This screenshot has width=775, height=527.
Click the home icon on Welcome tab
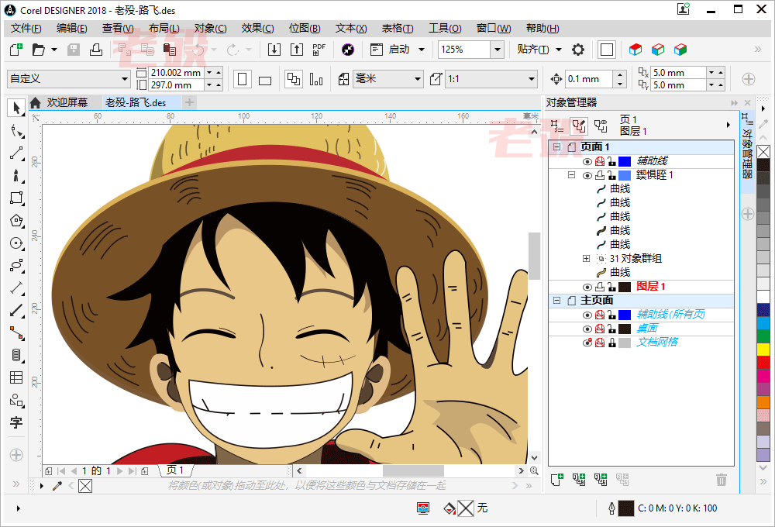pos(35,103)
